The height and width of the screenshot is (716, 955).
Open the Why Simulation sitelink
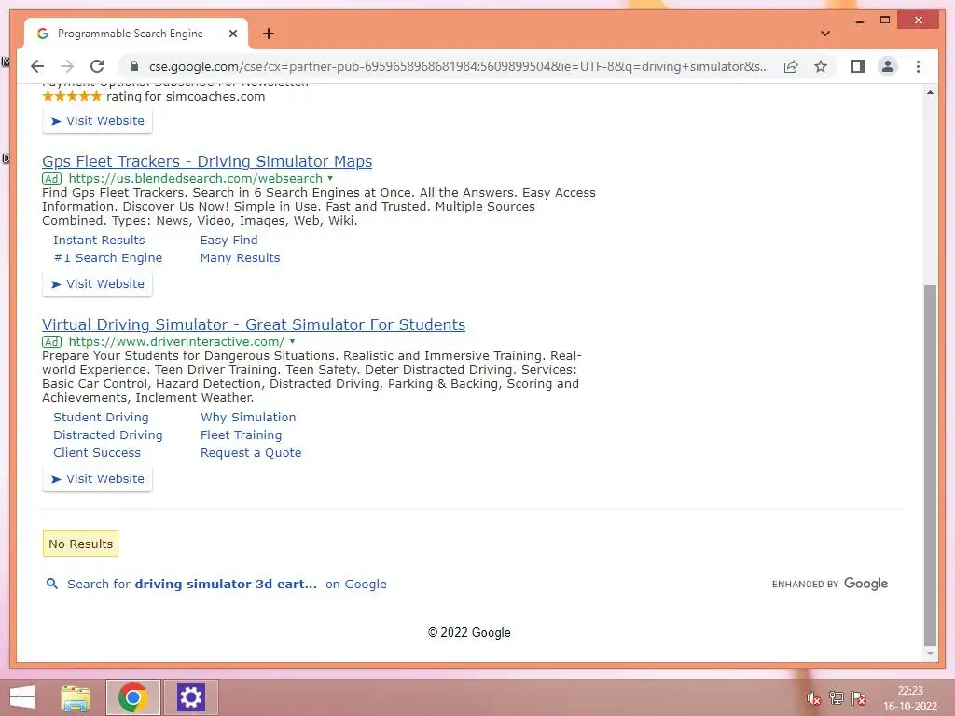[x=248, y=417]
